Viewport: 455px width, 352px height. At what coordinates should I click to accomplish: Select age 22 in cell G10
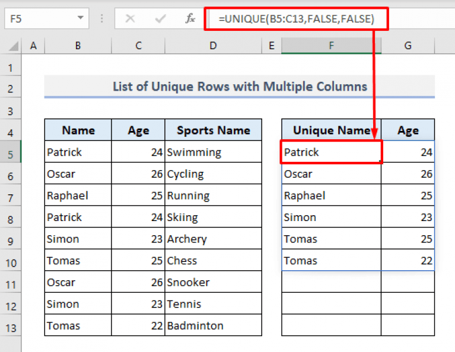pos(408,261)
